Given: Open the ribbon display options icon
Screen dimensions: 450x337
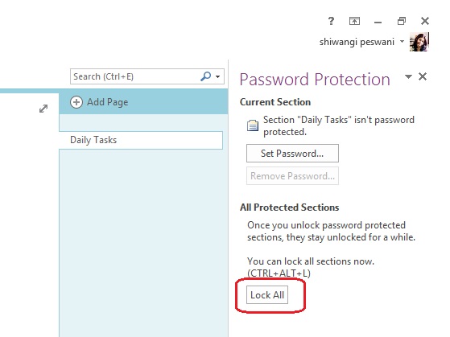Looking at the screenshot, I should (354, 21).
